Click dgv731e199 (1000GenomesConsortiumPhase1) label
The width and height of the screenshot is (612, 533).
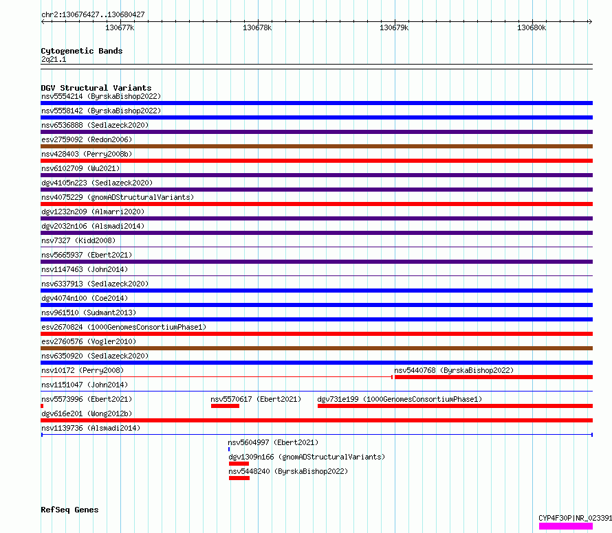[x=400, y=399]
